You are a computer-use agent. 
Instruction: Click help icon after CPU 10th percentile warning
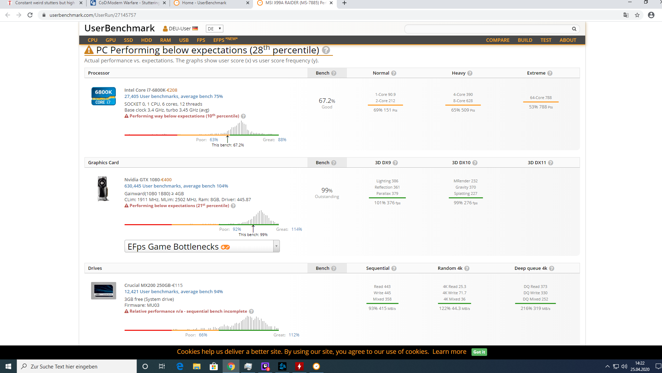[x=243, y=116]
